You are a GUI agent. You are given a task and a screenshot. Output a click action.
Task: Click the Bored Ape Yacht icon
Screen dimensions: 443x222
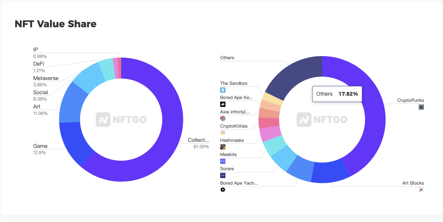223,189
